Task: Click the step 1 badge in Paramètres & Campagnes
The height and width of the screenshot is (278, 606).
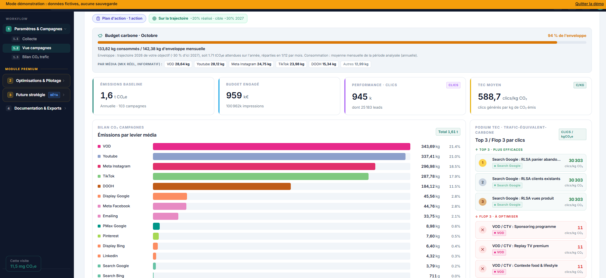Action: [x=9, y=29]
